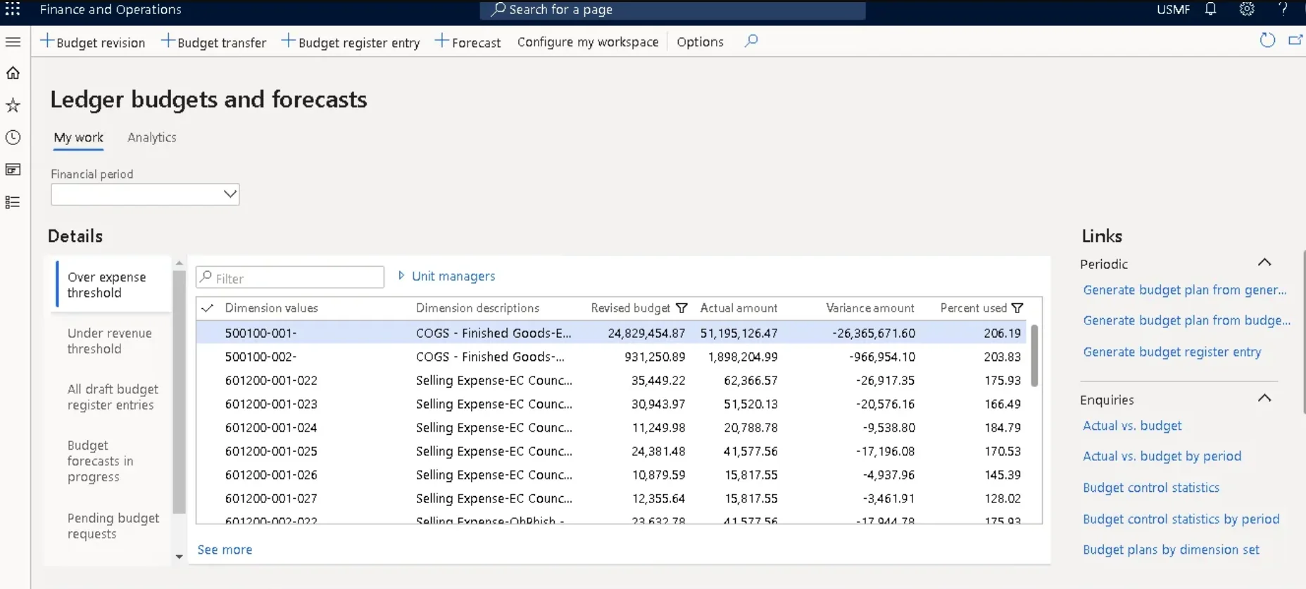The image size is (1306, 589).
Task: Click the details list scroll up arrow
Action: coord(180,263)
